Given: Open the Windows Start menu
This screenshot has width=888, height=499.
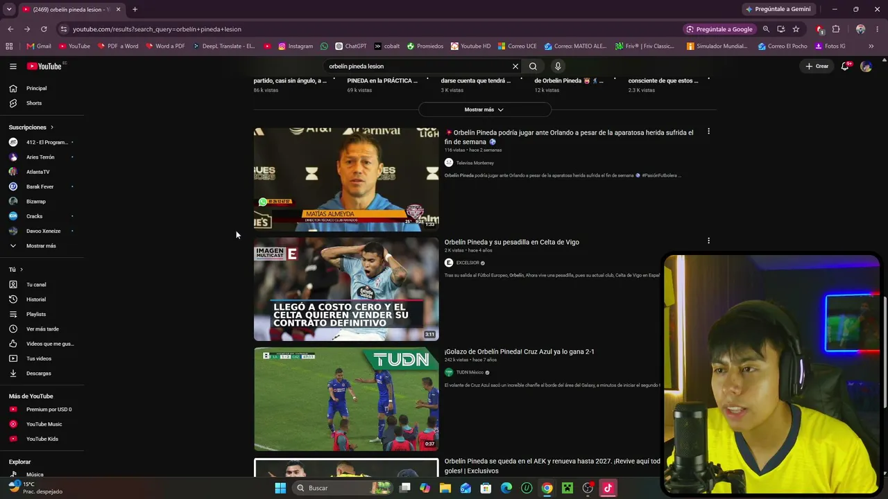Looking at the screenshot, I should point(280,488).
